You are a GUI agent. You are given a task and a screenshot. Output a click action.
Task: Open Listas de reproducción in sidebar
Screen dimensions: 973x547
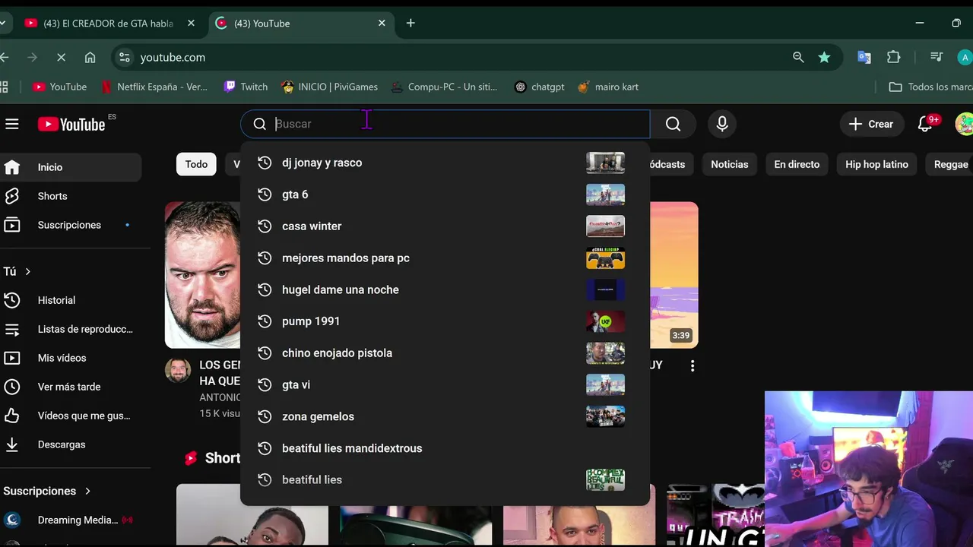(x=71, y=329)
